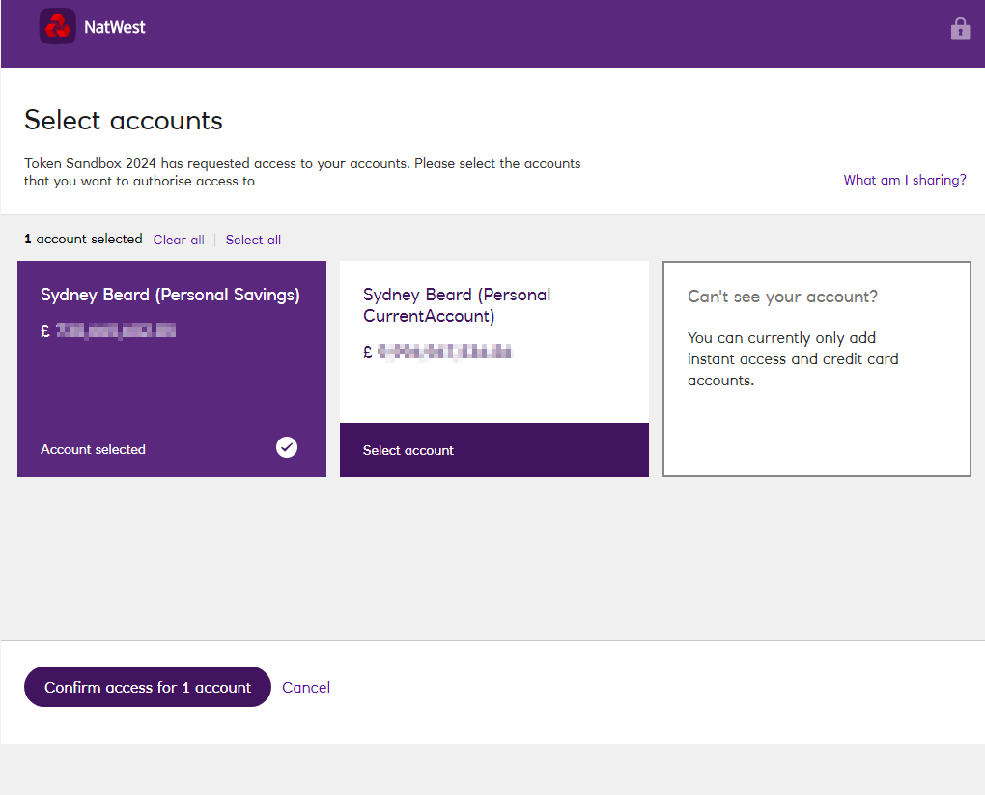985x795 pixels.
Task: Click the NatWest logo icon
Action: 57,27
